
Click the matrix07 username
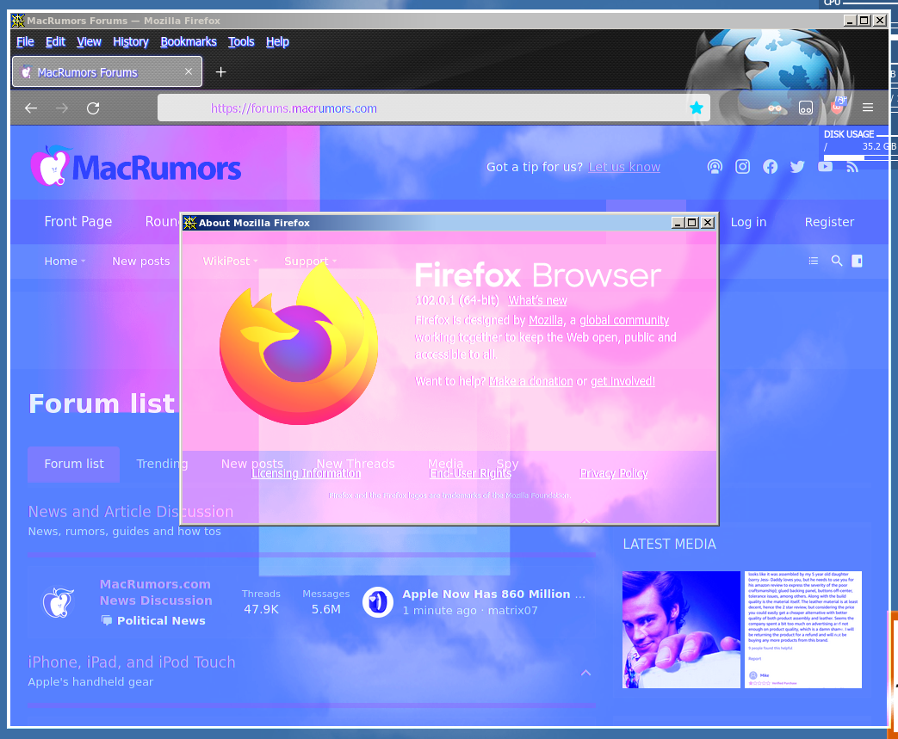512,611
